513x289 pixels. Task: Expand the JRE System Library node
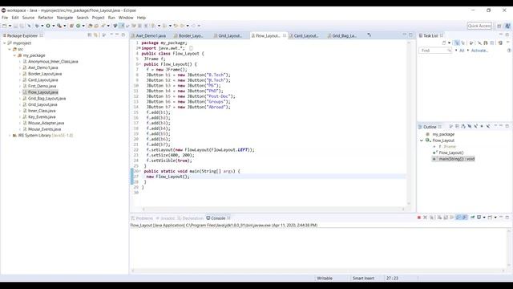10,136
